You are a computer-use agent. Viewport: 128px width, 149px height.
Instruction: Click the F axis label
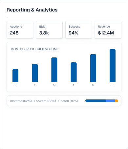pos(35,85)
